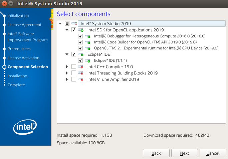228x159 pixels.
Task: Click red-x icon beside Intel VTune Amplifier 2019
Action: [81, 79]
